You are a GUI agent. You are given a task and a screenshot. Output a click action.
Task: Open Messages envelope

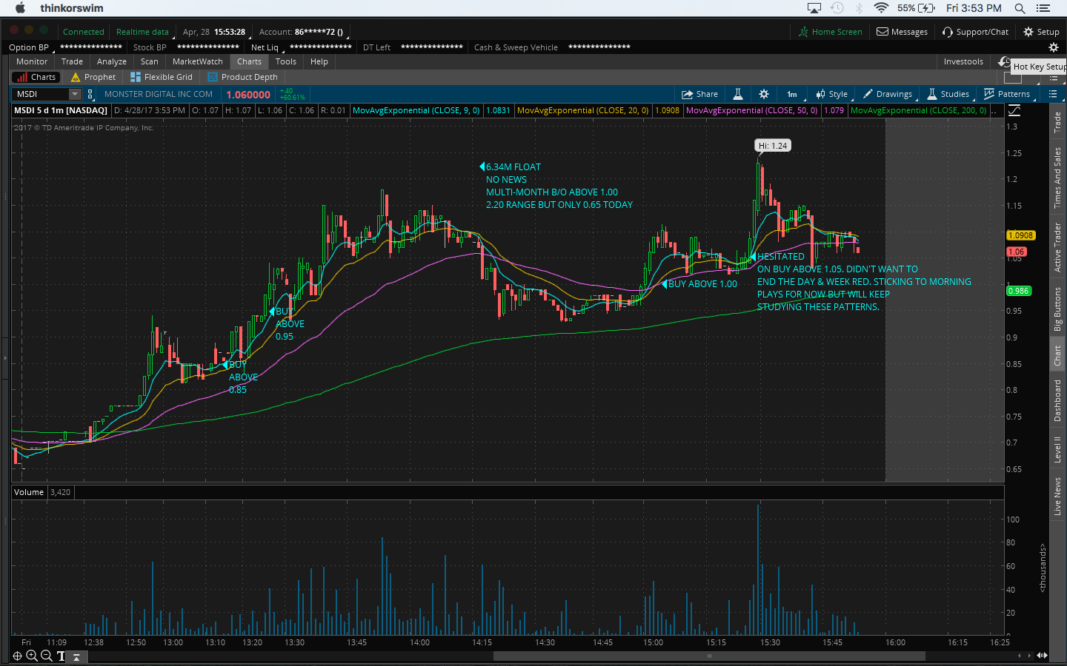tap(903, 32)
